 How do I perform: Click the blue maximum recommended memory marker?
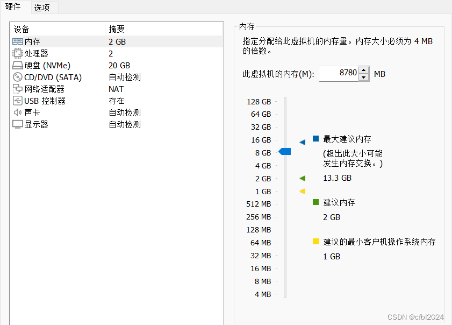tap(303, 142)
